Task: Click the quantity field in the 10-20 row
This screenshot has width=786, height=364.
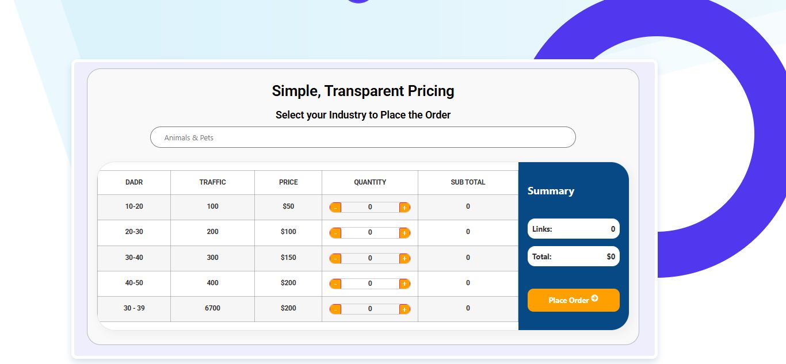Action: (370, 207)
